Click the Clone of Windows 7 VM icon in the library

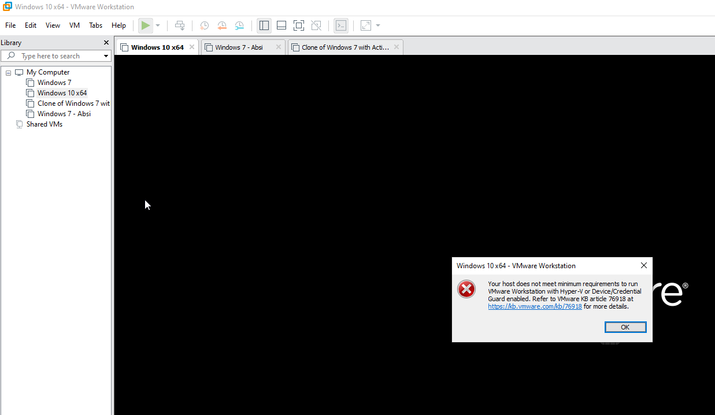(x=30, y=103)
